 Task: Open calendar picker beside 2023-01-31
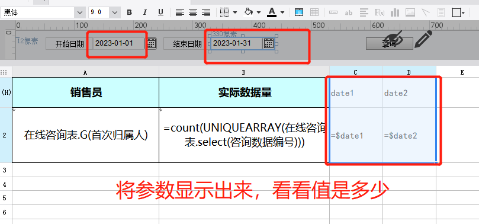(x=269, y=43)
